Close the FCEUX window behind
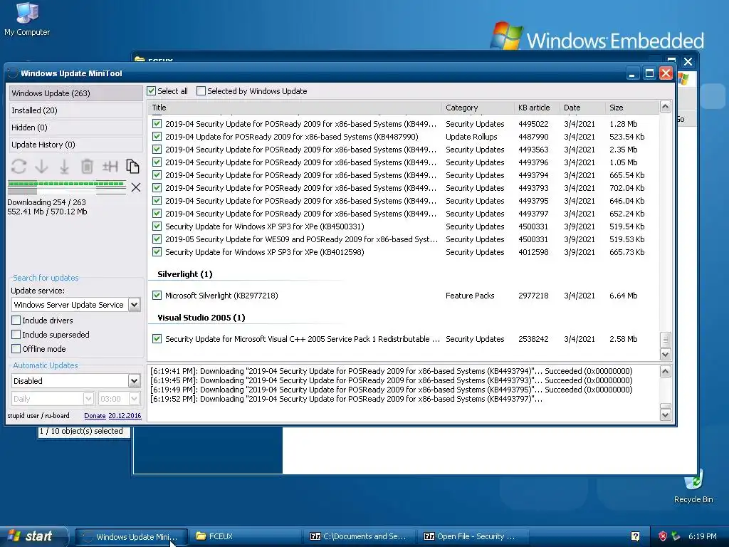Screen dimensions: 729x547 coord(688,61)
